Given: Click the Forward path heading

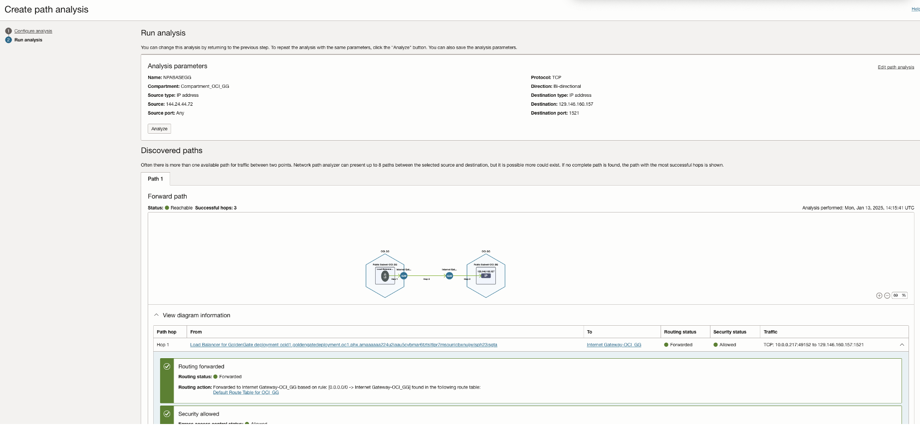Looking at the screenshot, I should coord(168,197).
